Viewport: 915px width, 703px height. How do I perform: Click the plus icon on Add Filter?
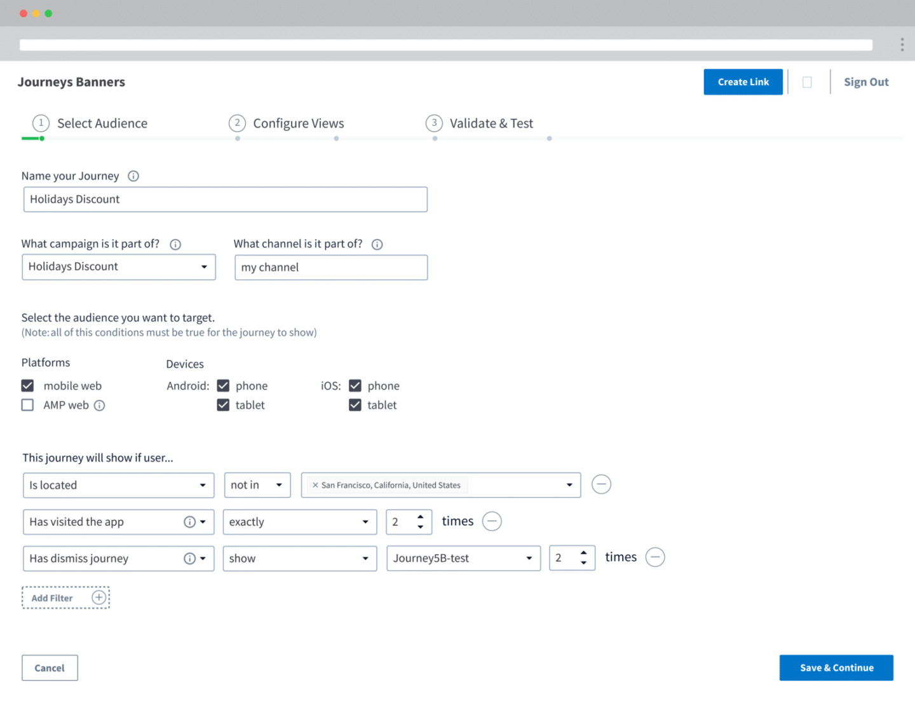98,597
